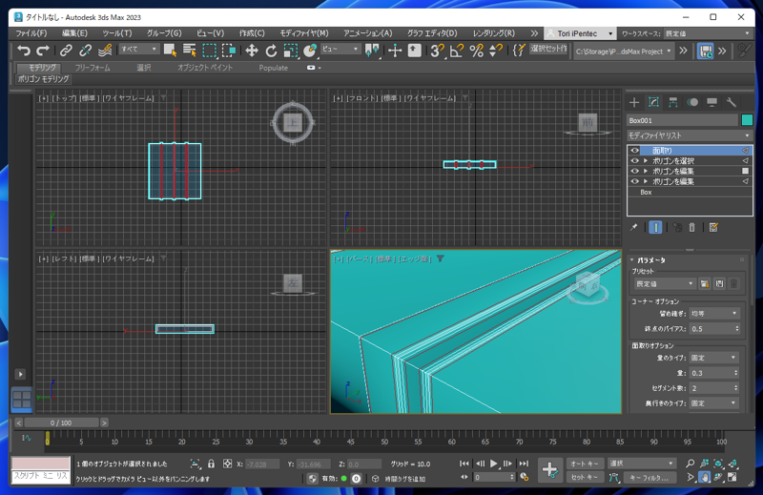Toggle Percent Snap icon
The image size is (763, 495).
pos(476,51)
